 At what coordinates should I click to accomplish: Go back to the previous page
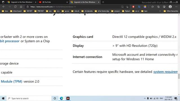[x=4, y=7]
